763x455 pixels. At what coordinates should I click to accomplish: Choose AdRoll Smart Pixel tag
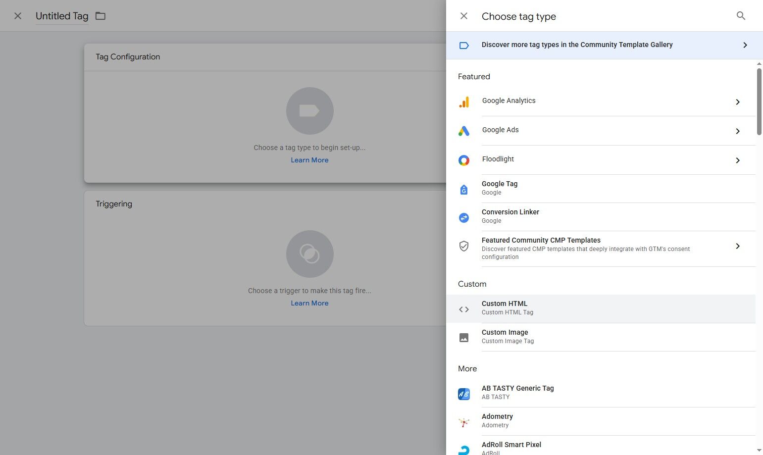601,446
